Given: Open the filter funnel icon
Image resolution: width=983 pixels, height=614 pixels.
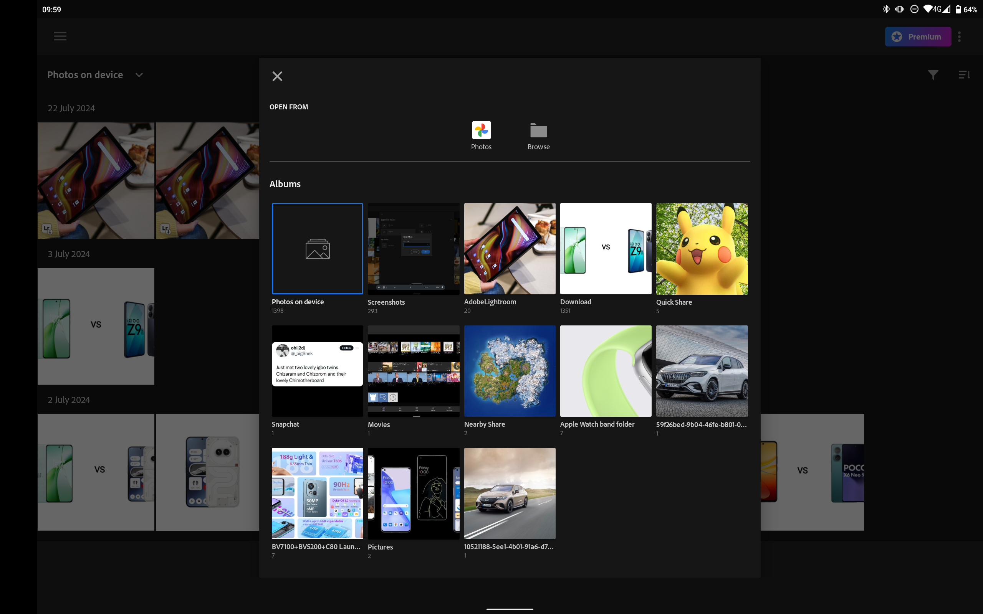Looking at the screenshot, I should (933, 75).
